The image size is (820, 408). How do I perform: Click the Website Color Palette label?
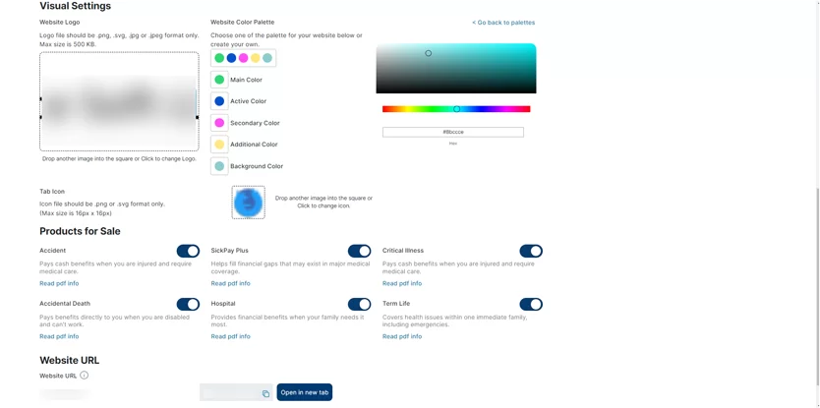[x=243, y=23]
